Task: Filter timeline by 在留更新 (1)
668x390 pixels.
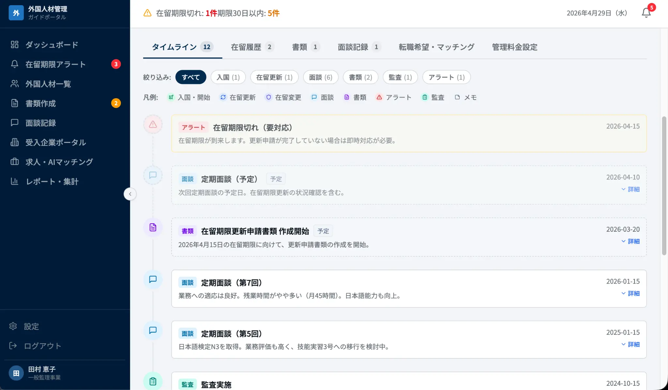Action: (274, 77)
